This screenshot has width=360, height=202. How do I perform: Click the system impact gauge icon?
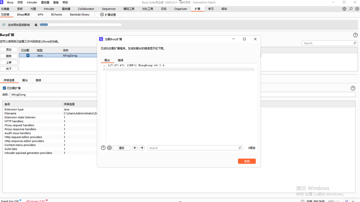(4, 25)
